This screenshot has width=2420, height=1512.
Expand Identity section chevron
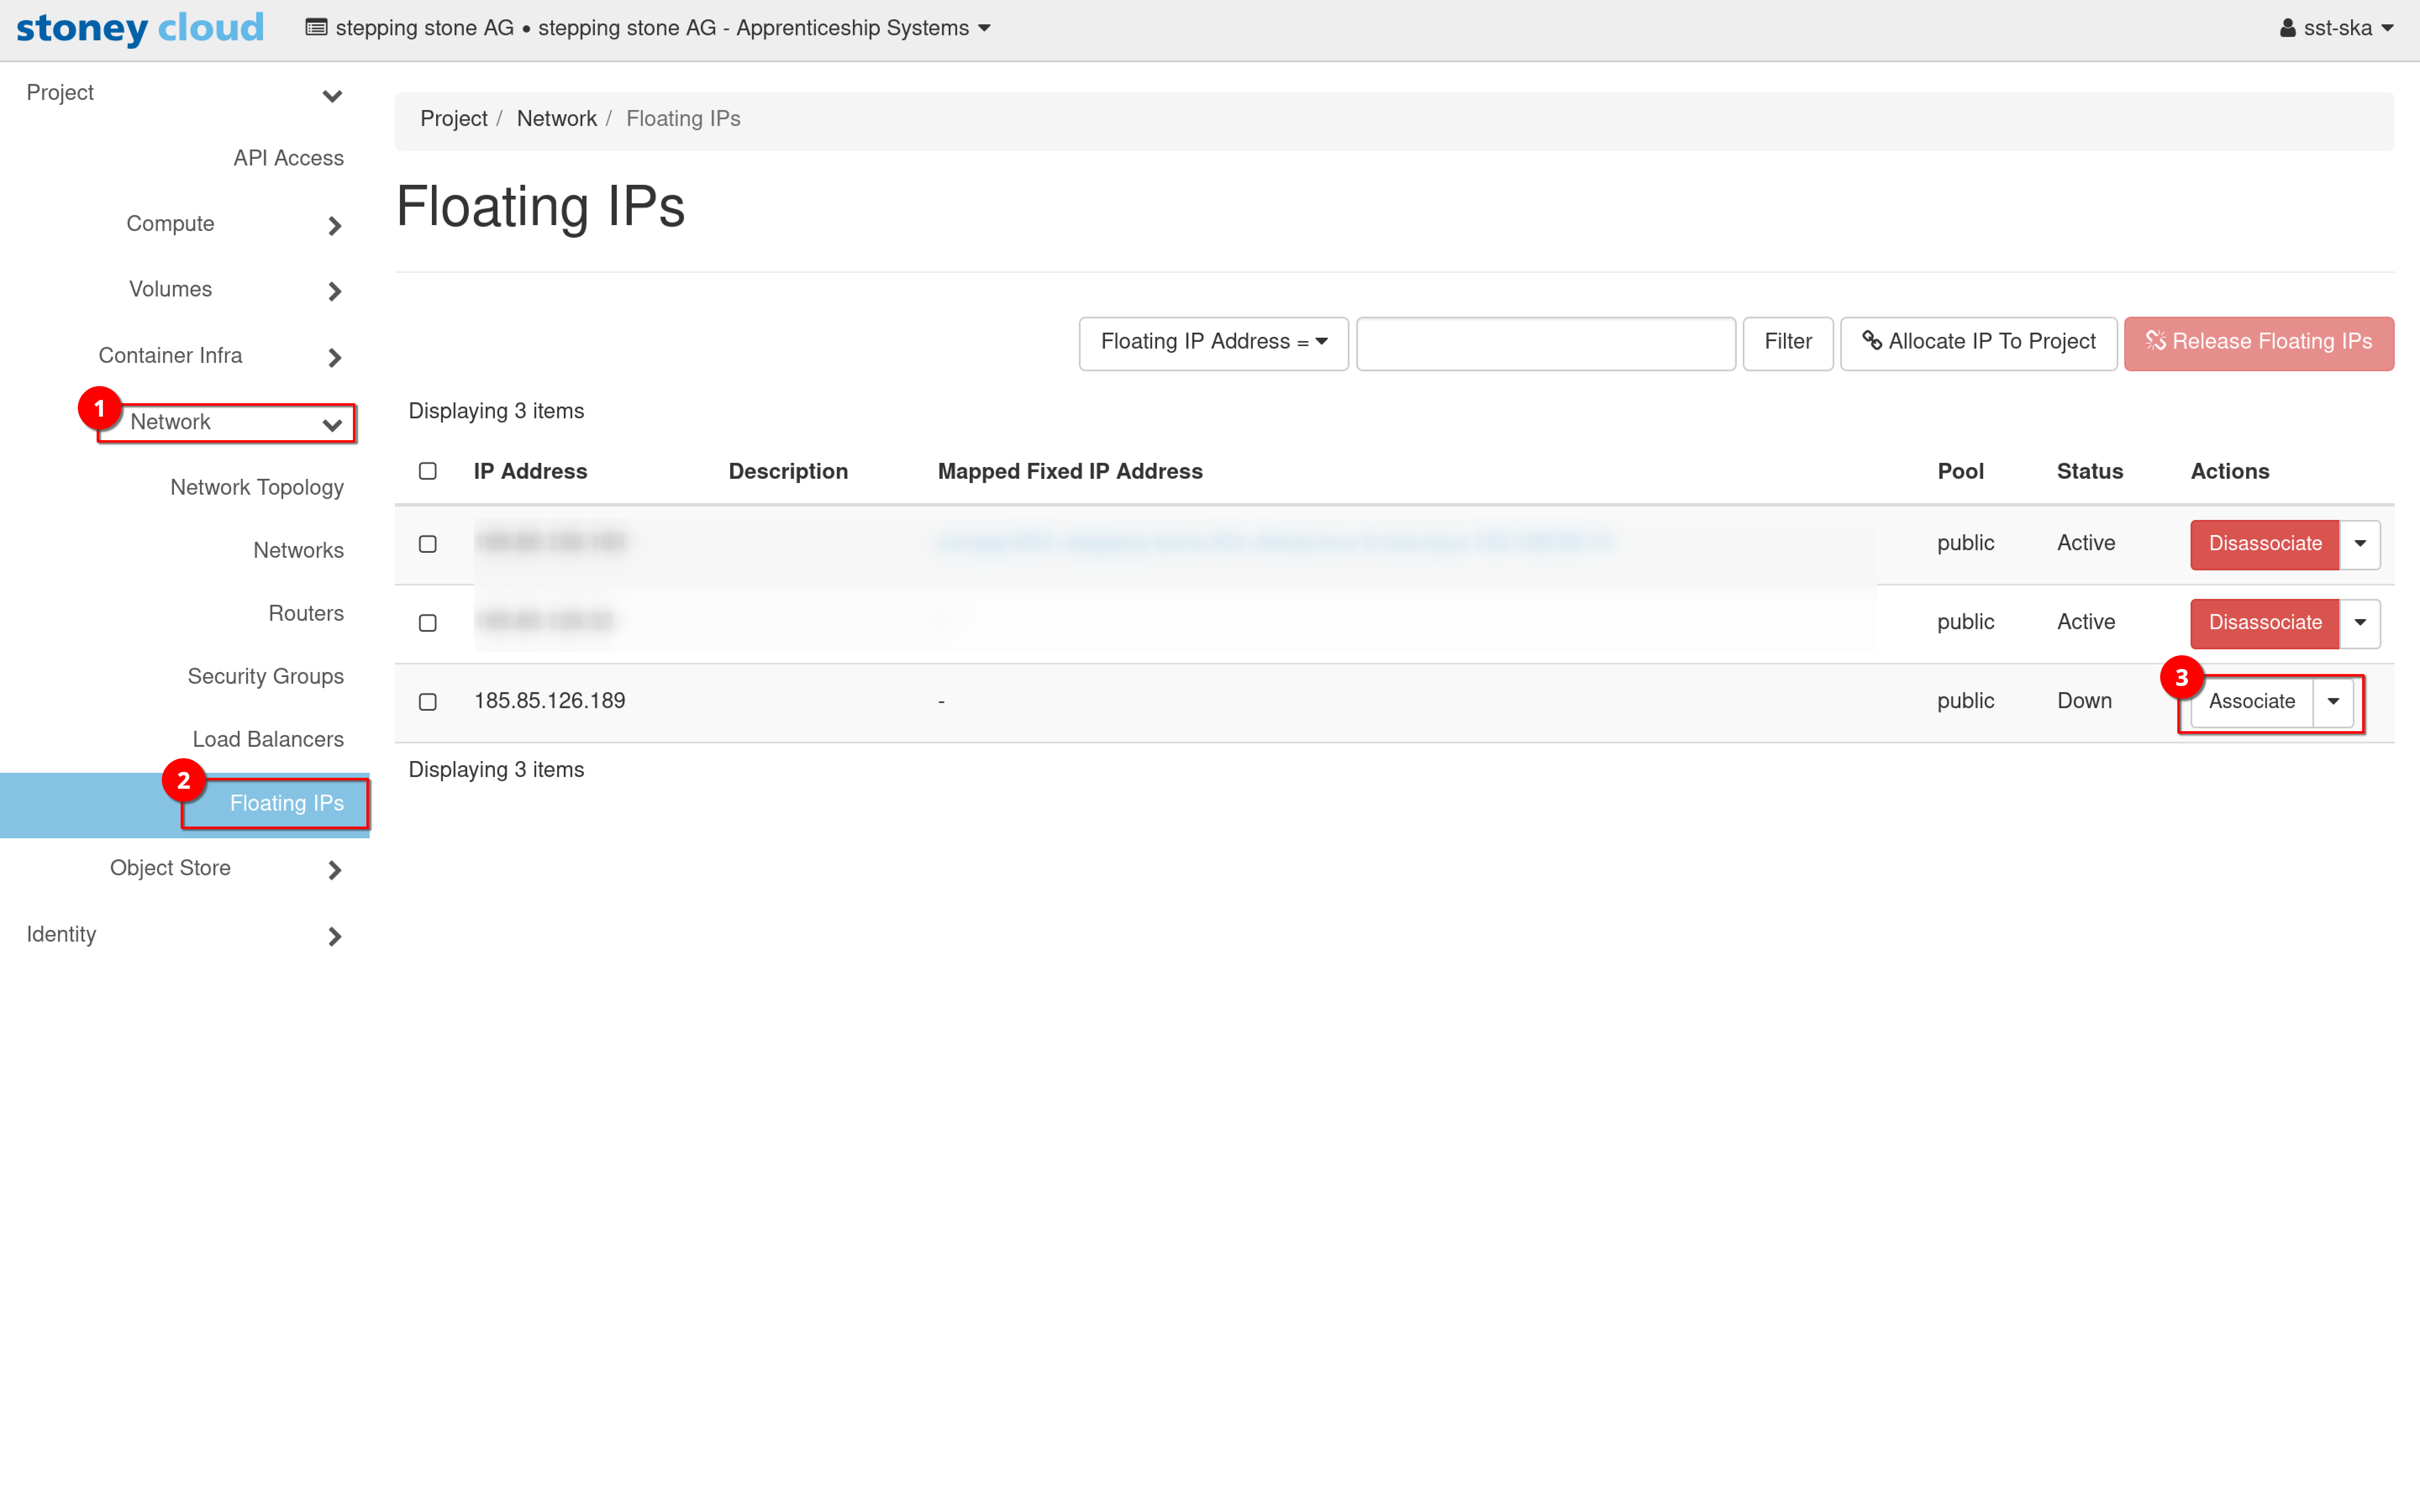coord(334,936)
